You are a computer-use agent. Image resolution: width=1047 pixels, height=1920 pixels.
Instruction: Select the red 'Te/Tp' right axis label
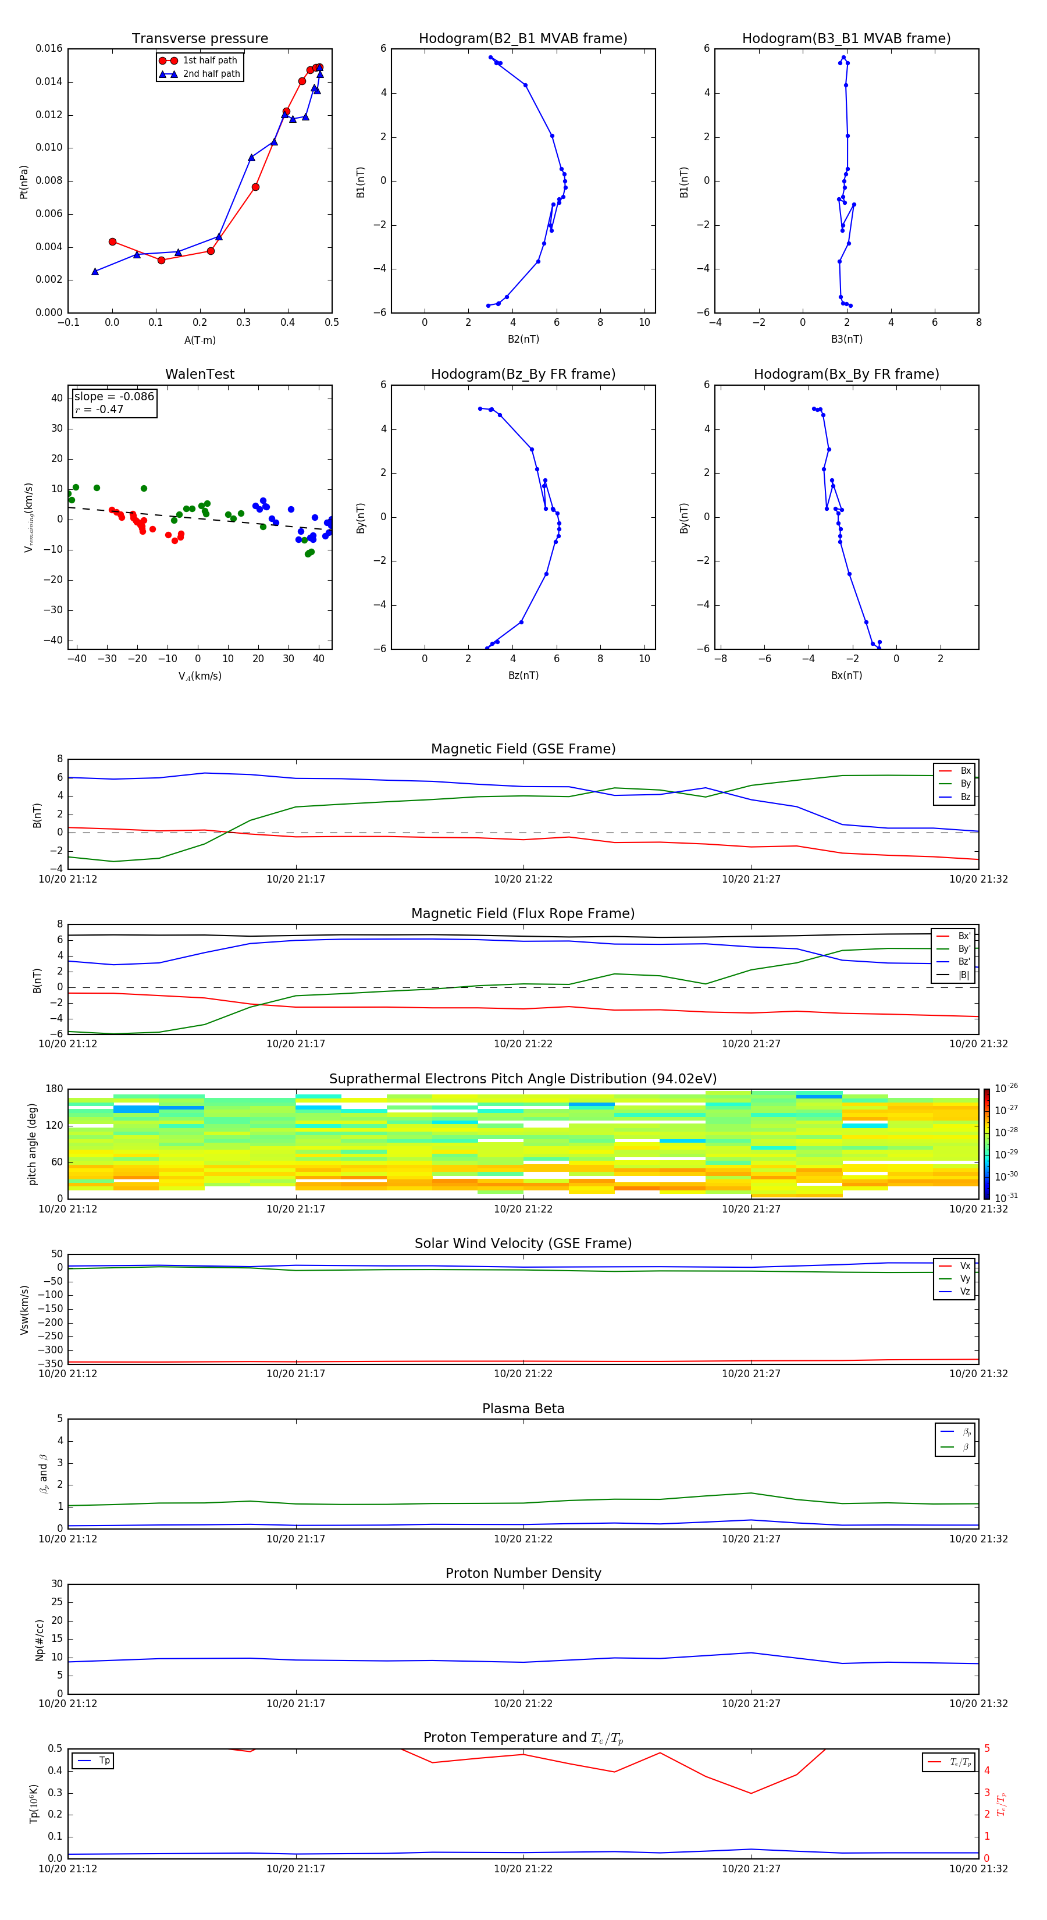click(x=1002, y=1804)
